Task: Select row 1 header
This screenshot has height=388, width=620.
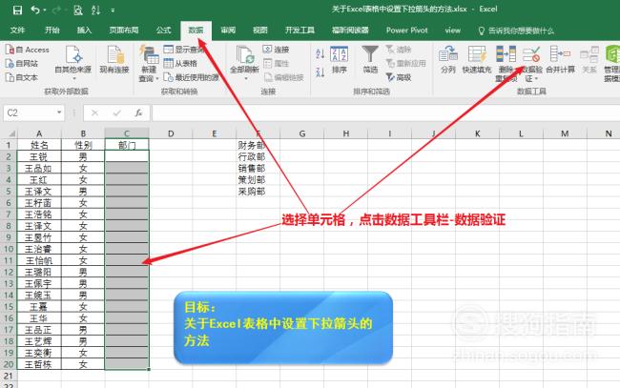Action: pos(9,145)
